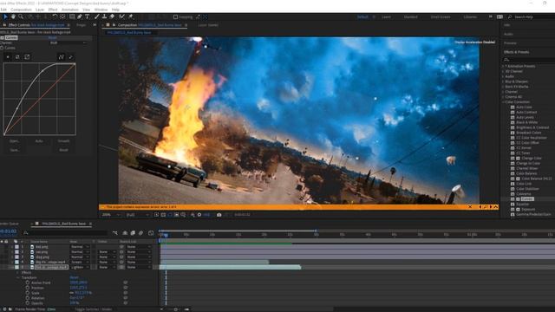The height and width of the screenshot is (312, 555).
Task: Switch to the Libraries workspace
Action: (470, 16)
